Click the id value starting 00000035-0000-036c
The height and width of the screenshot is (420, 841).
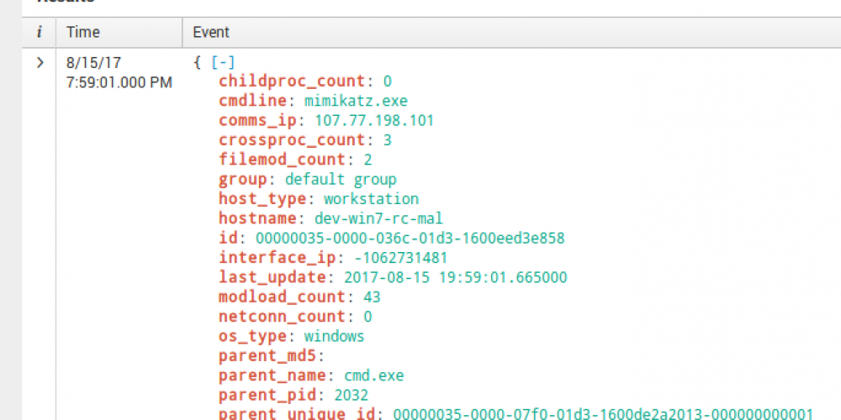pyautogui.click(x=410, y=238)
